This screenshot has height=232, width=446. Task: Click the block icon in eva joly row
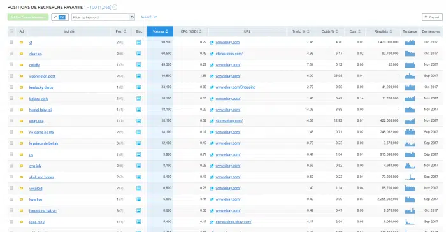[x=138, y=166]
